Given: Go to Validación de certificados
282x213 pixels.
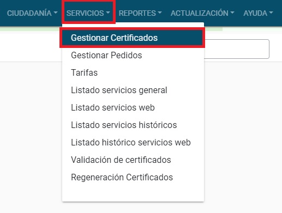Looking at the screenshot, I should [x=133, y=160].
